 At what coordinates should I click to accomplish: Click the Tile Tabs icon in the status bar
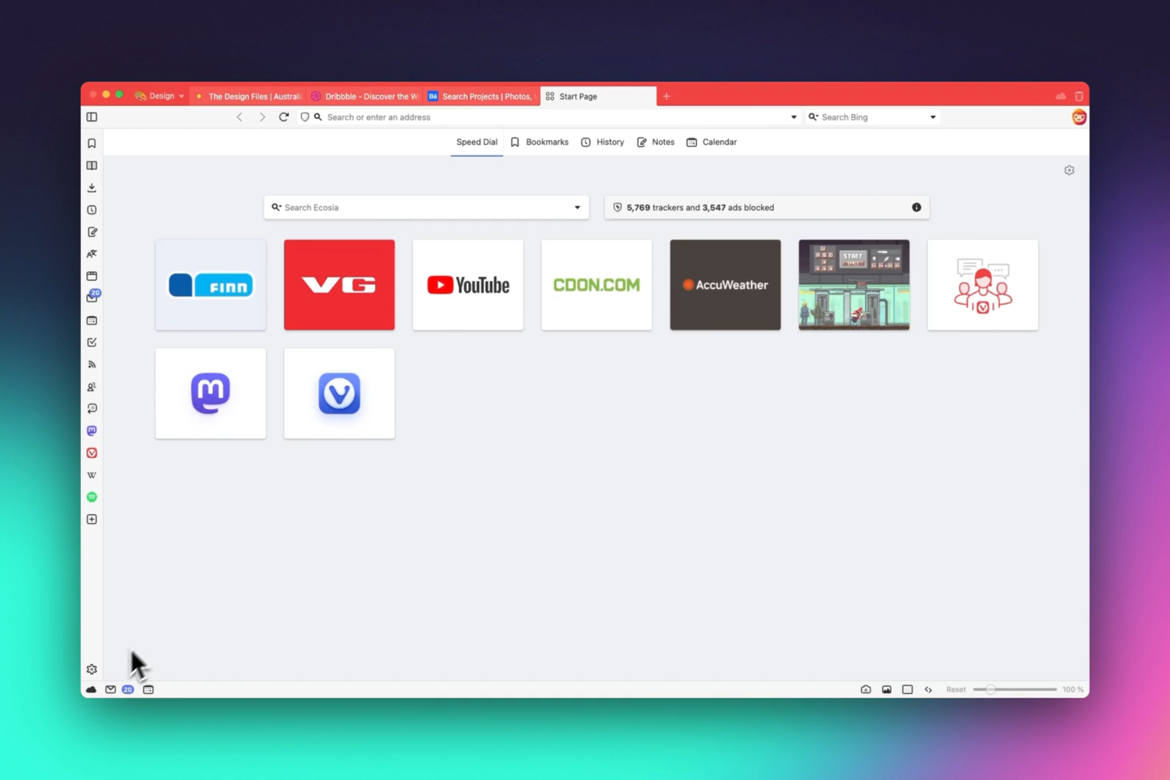click(x=907, y=690)
